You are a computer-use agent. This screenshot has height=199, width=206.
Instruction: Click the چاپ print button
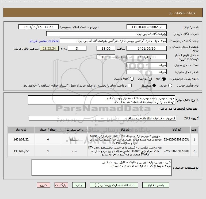click(79, 185)
